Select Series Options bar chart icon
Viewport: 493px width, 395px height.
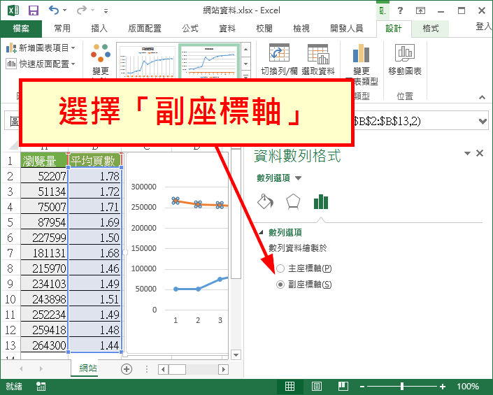(321, 201)
